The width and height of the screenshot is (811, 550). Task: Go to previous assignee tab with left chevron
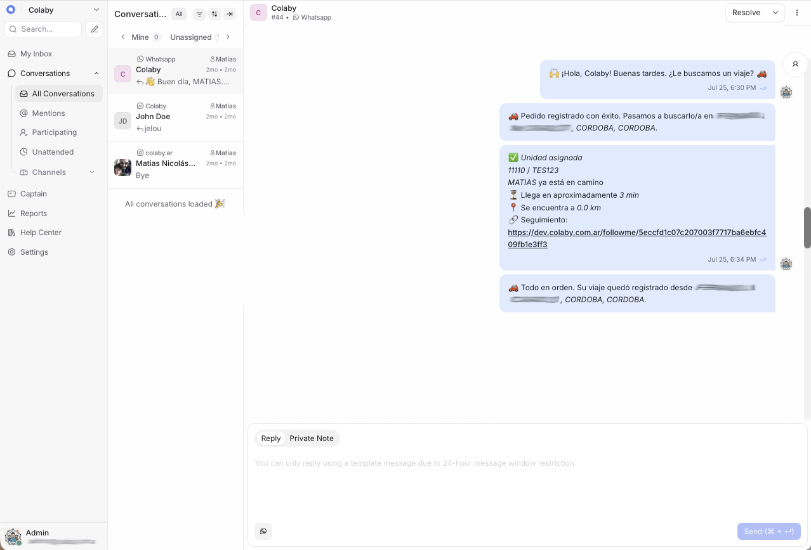click(123, 37)
